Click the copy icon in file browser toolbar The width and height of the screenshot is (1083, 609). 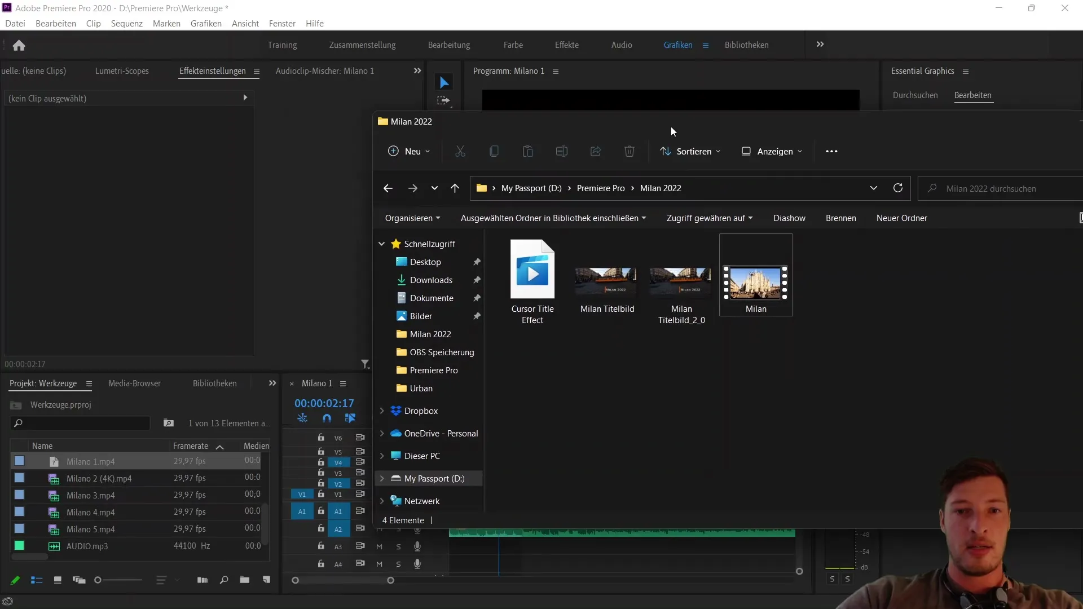494,151
